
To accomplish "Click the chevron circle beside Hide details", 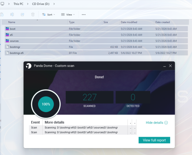I will (166, 123).
